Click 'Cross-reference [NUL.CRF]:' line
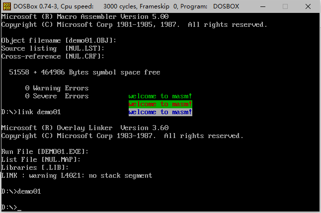 [x=53, y=56]
